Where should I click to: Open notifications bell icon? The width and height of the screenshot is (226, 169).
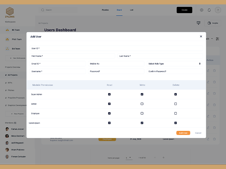[x=209, y=10]
